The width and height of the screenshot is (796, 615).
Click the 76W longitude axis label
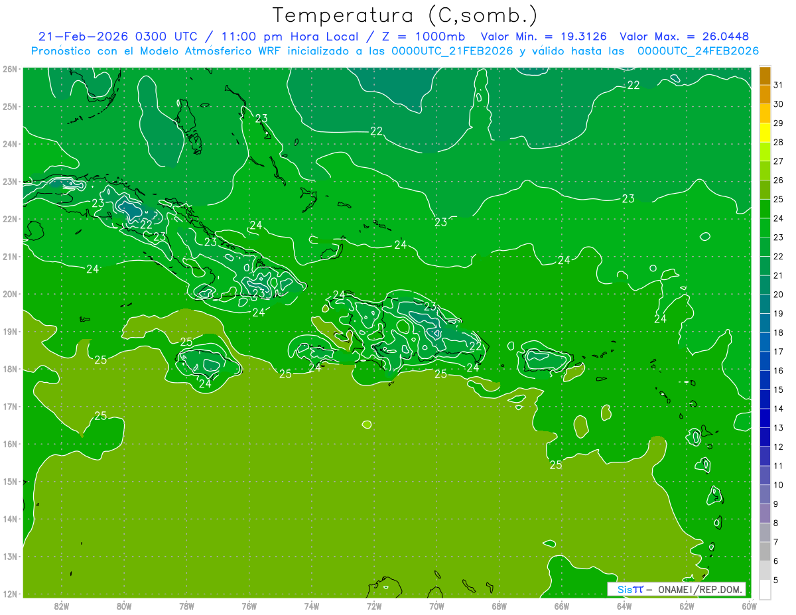(x=249, y=606)
